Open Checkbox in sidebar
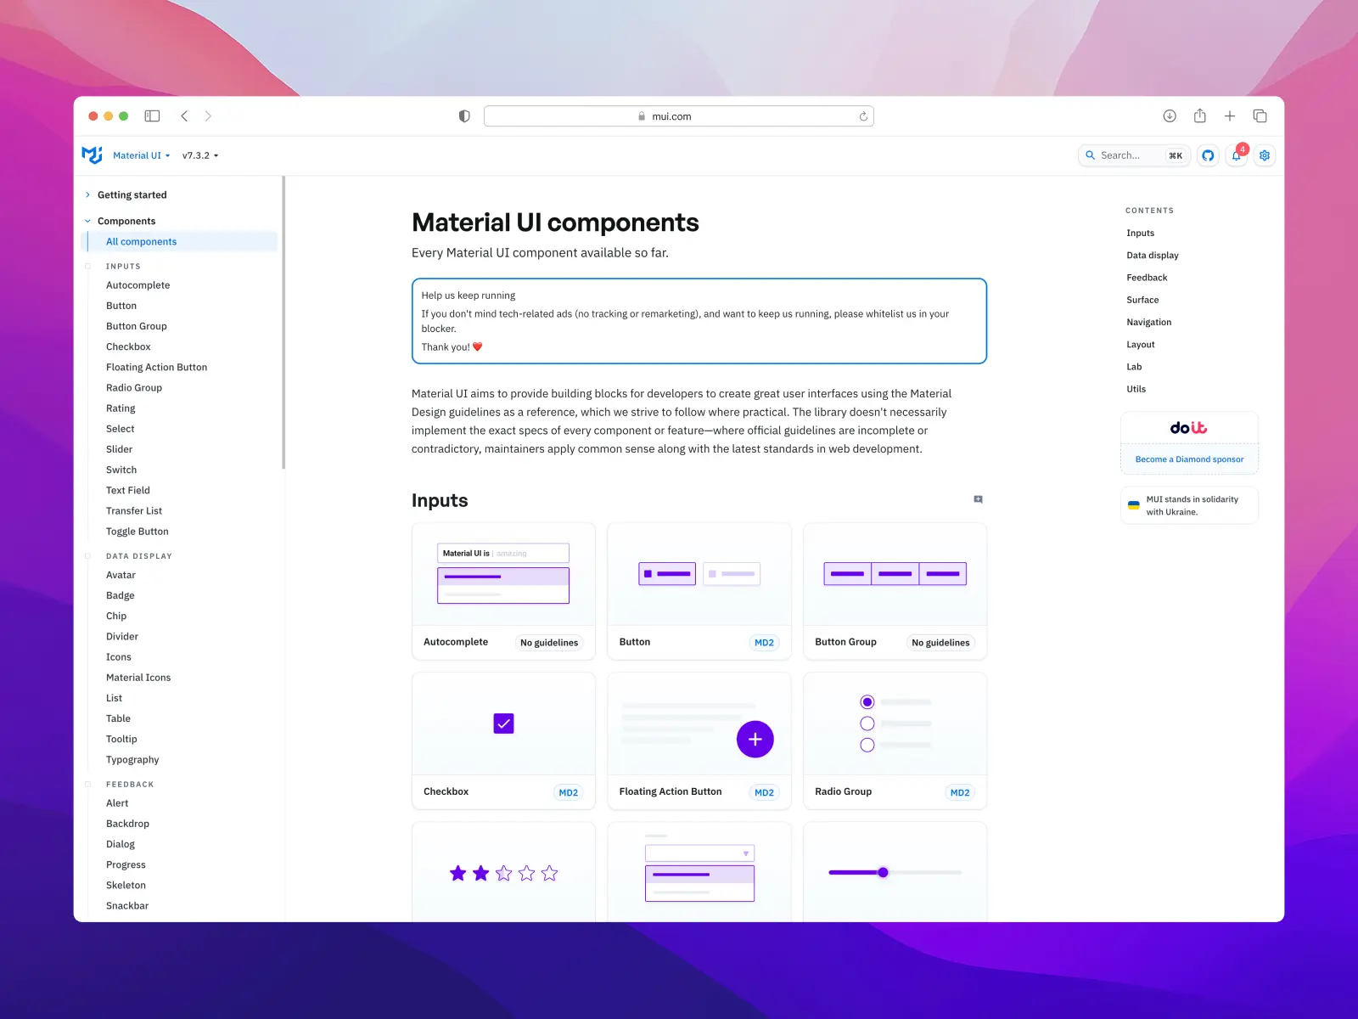 (x=128, y=347)
